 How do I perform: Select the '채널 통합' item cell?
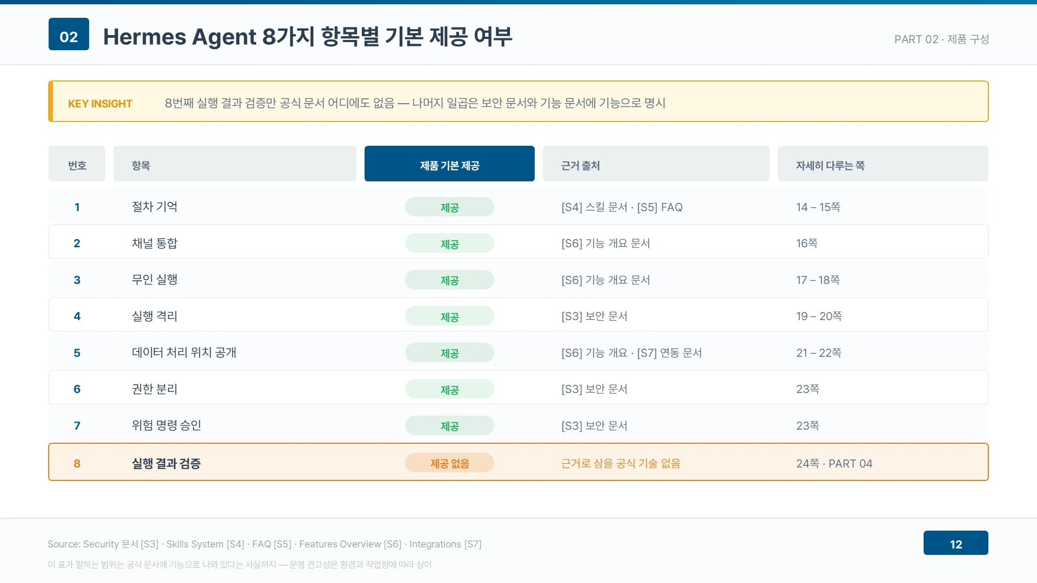click(154, 243)
